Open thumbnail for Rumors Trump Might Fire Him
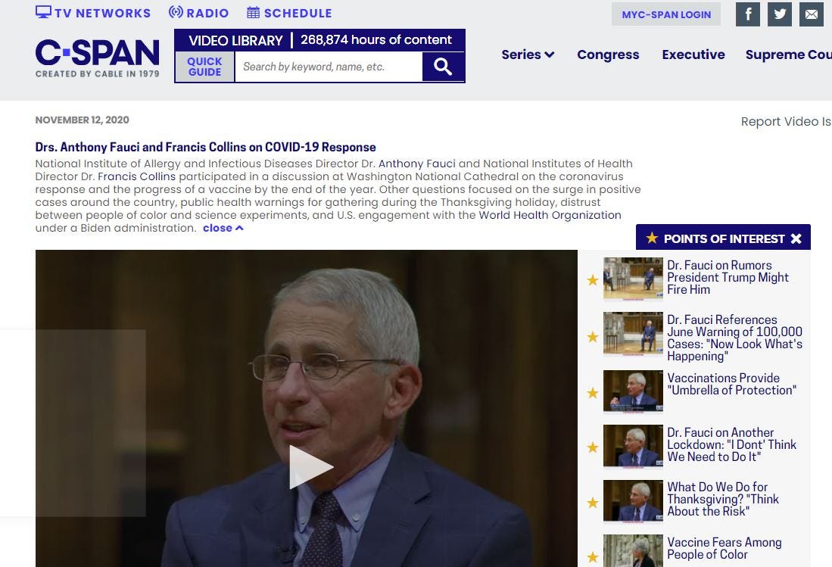The width and height of the screenshot is (832, 567). [x=633, y=279]
